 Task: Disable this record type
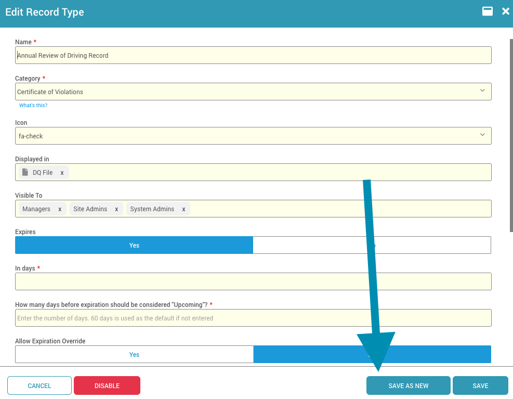107,385
